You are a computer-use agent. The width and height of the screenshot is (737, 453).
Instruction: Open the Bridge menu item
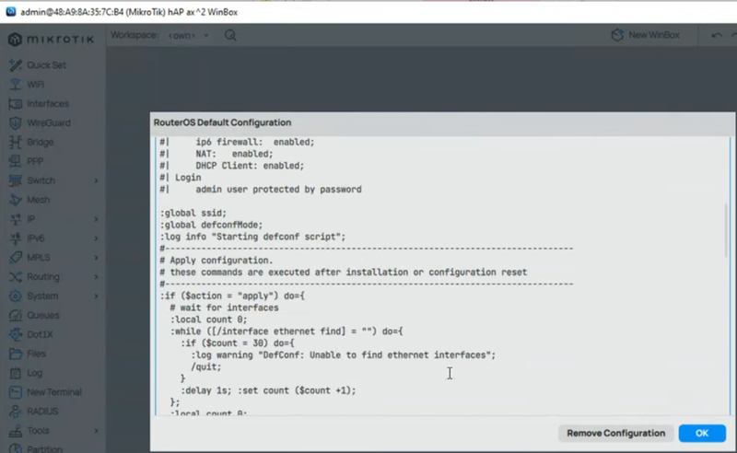coord(40,142)
